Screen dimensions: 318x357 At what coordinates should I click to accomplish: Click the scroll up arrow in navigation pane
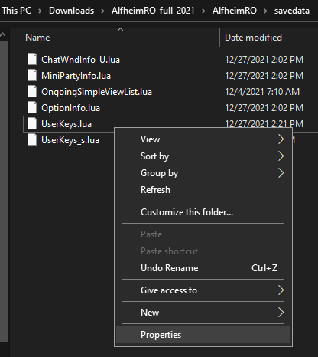[3, 35]
